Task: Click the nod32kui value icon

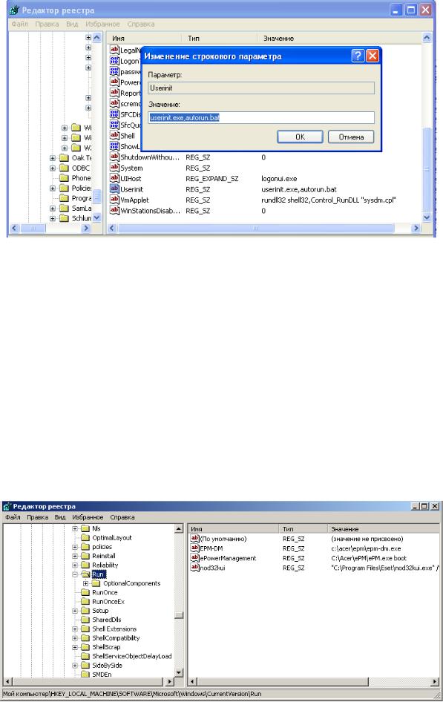Action: coord(194,568)
